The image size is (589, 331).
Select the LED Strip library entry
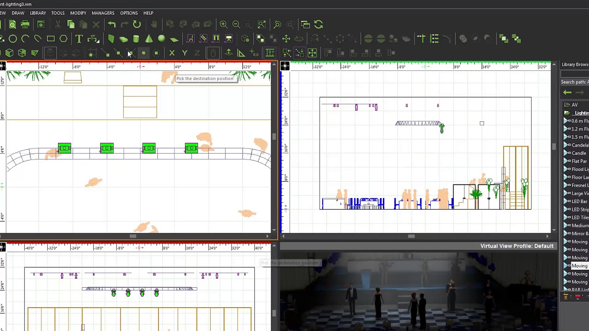[x=580, y=210]
